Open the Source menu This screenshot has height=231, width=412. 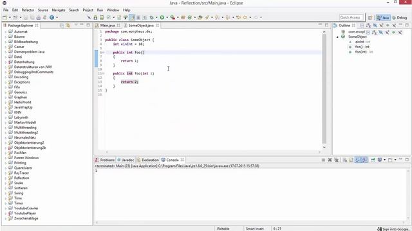point(43,10)
